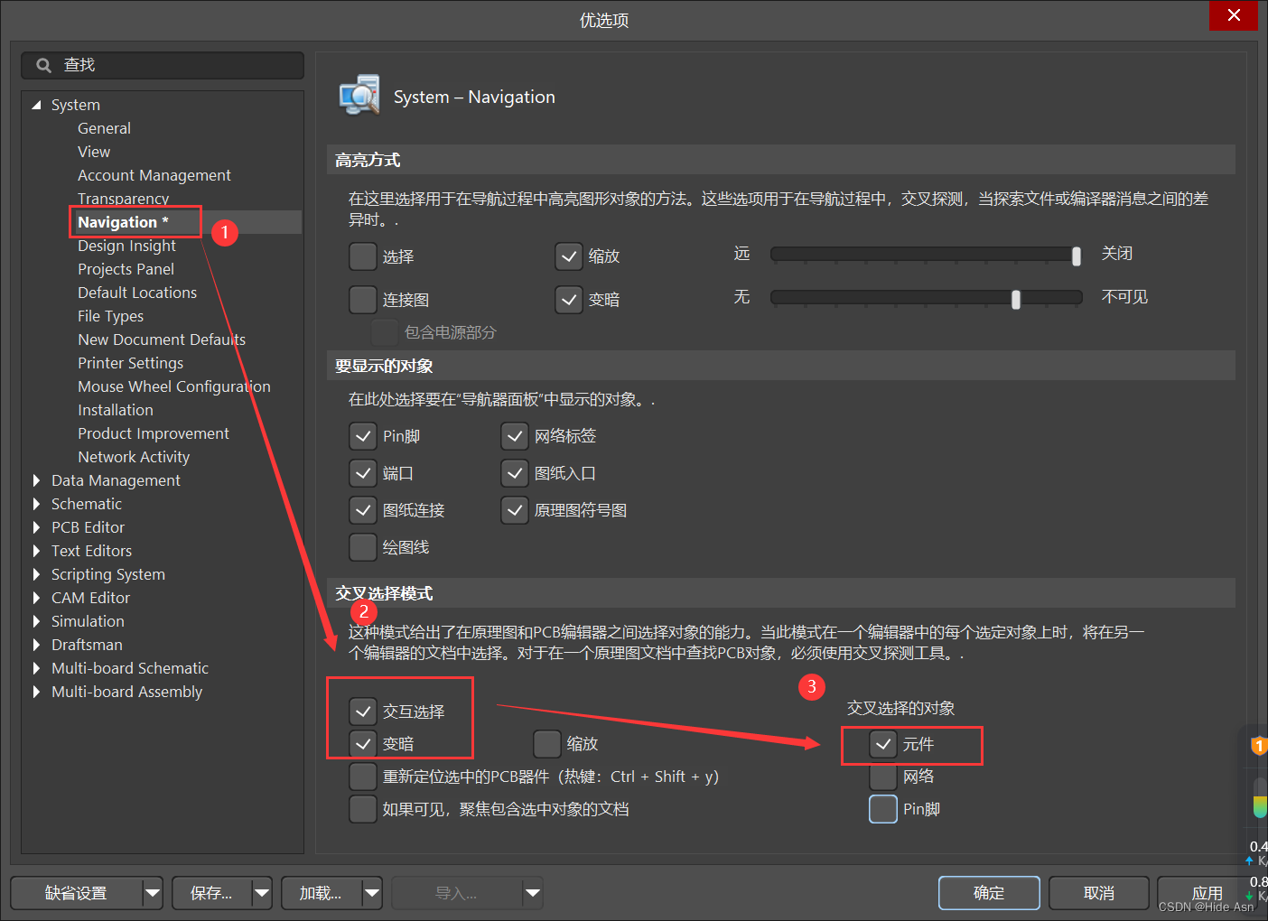Click the shield icon at right edge
The image size is (1268, 921).
[x=1259, y=746]
